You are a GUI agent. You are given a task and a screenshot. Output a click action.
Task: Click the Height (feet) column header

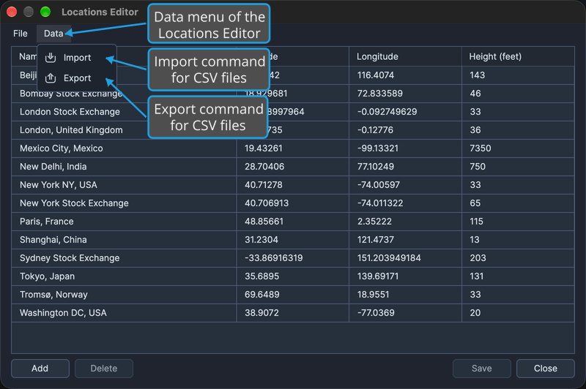coord(518,56)
